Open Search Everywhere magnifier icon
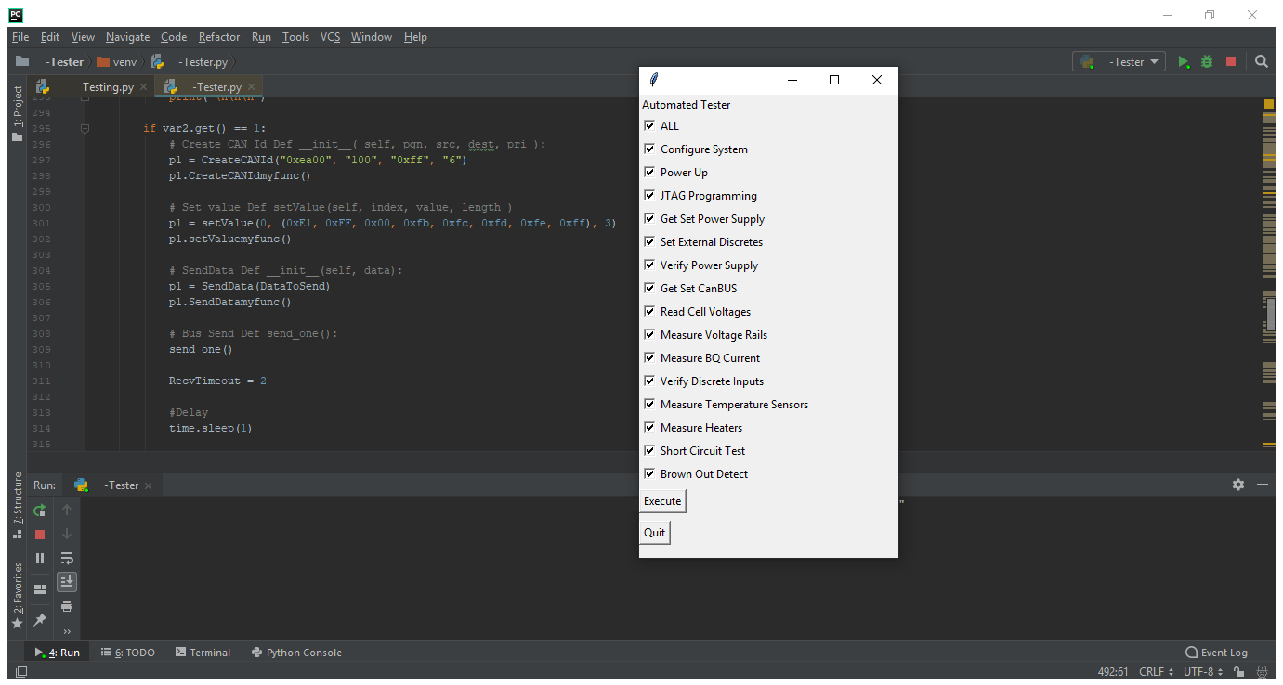The width and height of the screenshot is (1283, 685). pyautogui.click(x=1262, y=62)
